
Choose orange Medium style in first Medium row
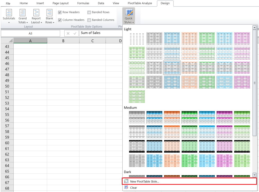[172, 118]
